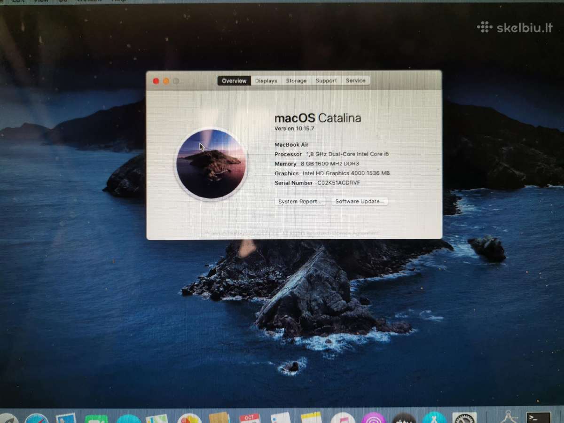This screenshot has height=423, width=564.
Task: Click the serial number C02K51ACDRVF
Action: tap(338, 182)
